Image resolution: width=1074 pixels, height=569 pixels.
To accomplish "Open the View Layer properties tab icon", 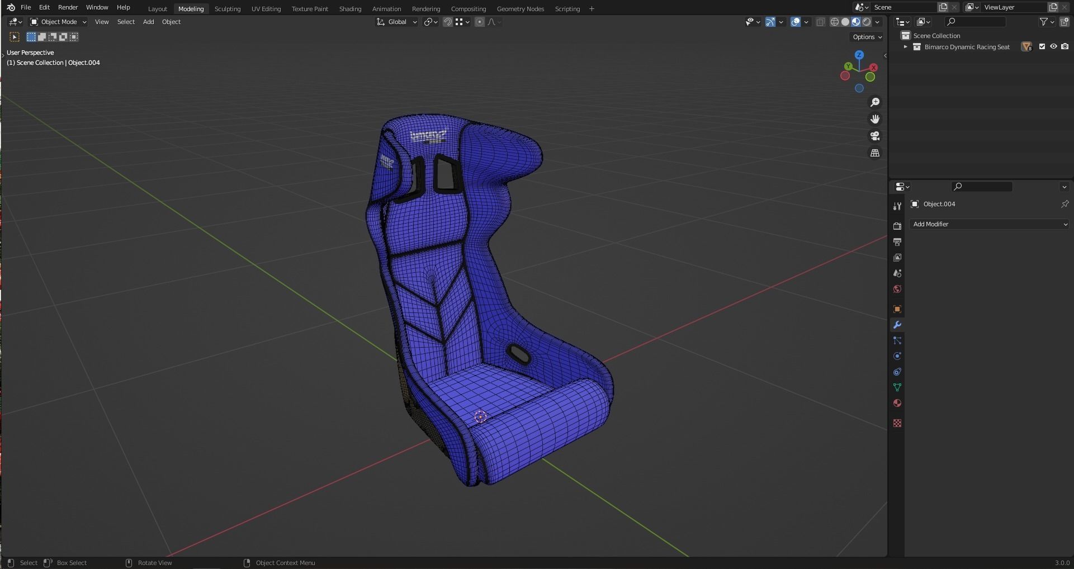I will tap(897, 257).
